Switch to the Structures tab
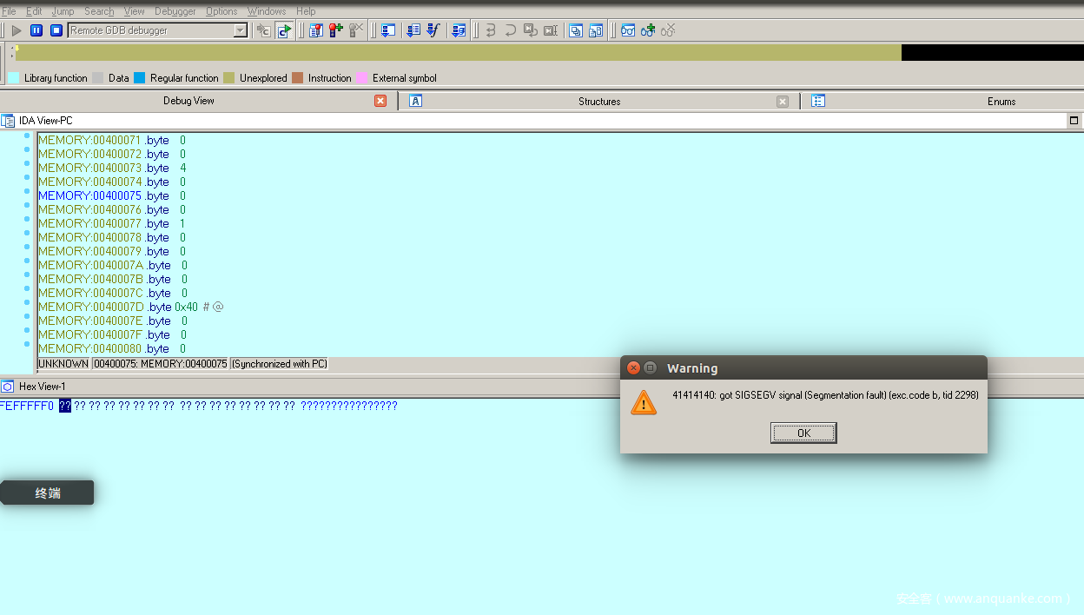 [599, 102]
